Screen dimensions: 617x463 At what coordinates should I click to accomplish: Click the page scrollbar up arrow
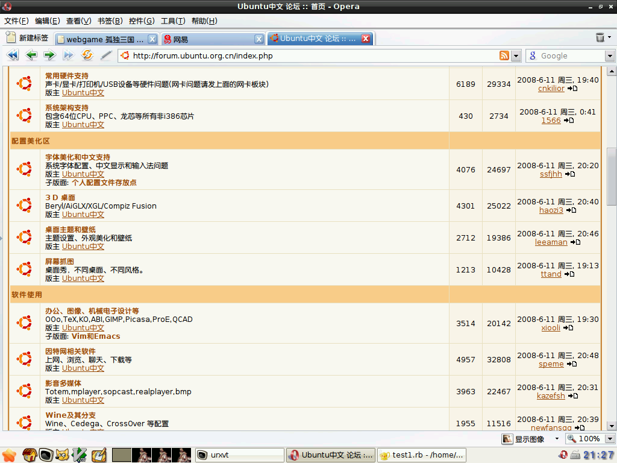click(x=611, y=71)
